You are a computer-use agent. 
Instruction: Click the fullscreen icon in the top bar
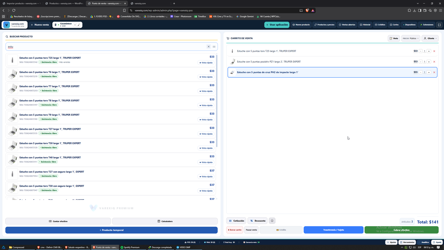tap(439, 25)
